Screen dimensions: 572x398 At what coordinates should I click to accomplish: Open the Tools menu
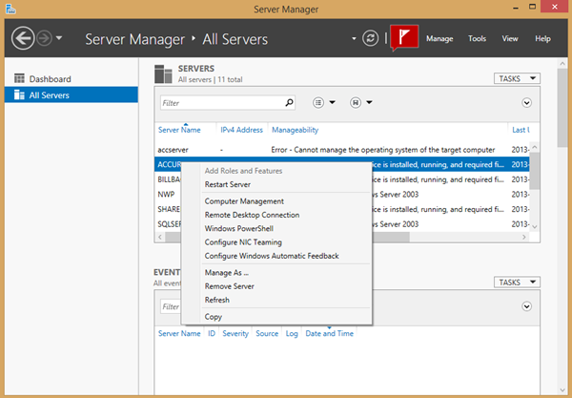(477, 39)
